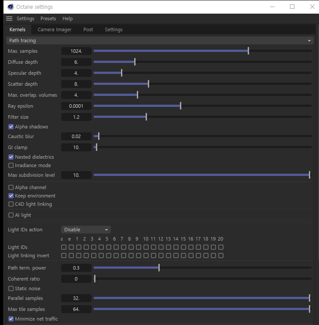Click the Octane logo in the title bar
The image size is (319, 325).
[11, 7]
